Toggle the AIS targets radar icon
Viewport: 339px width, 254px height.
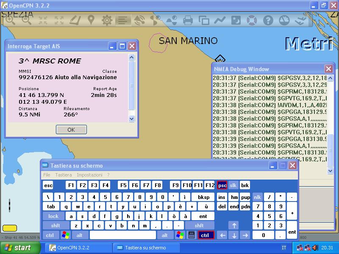click(139, 20)
